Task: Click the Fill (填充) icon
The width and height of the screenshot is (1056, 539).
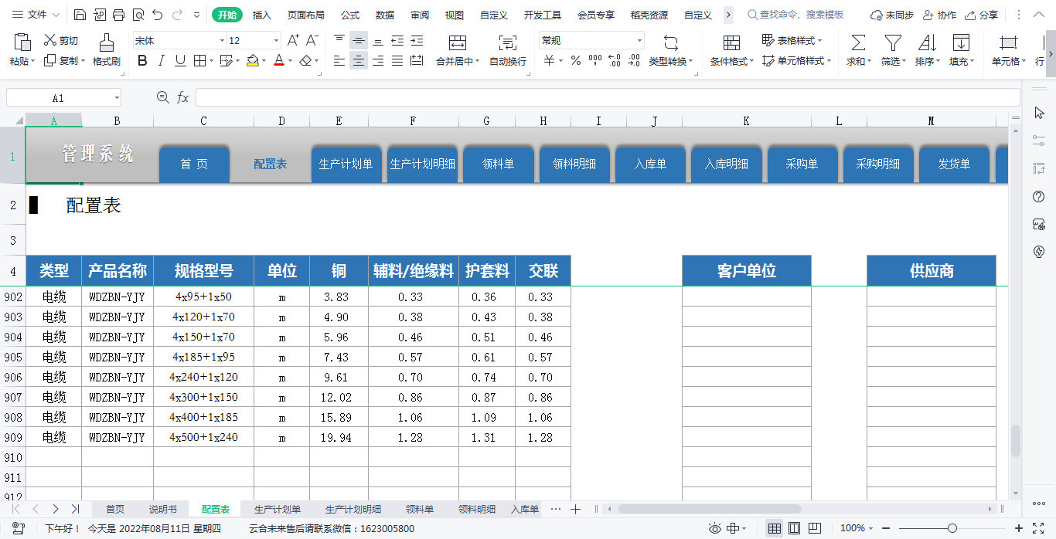Action: tap(961, 43)
